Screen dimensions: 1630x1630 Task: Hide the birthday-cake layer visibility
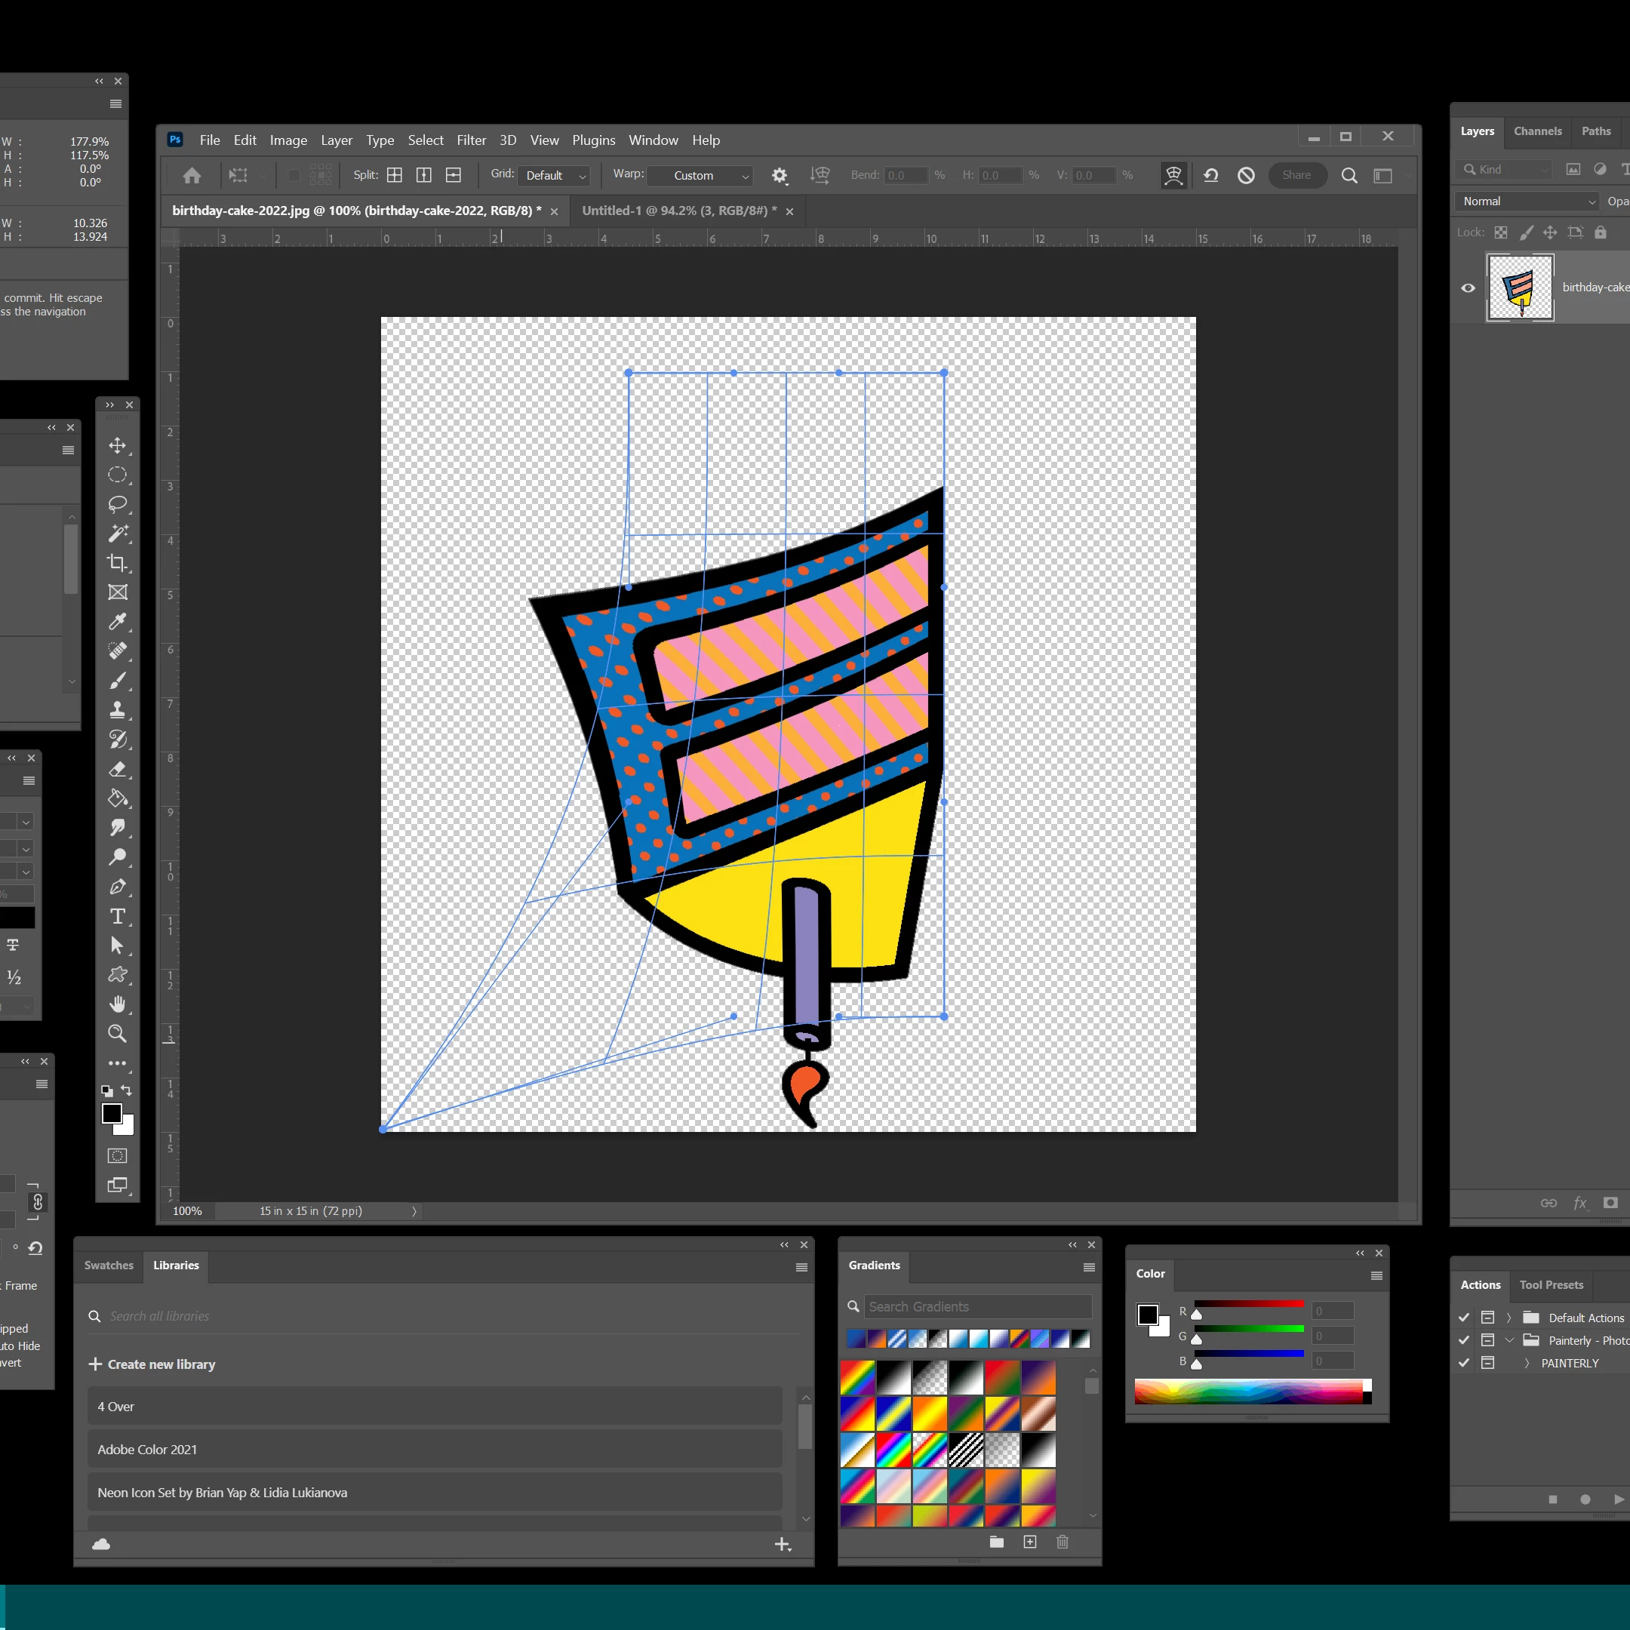(x=1468, y=288)
